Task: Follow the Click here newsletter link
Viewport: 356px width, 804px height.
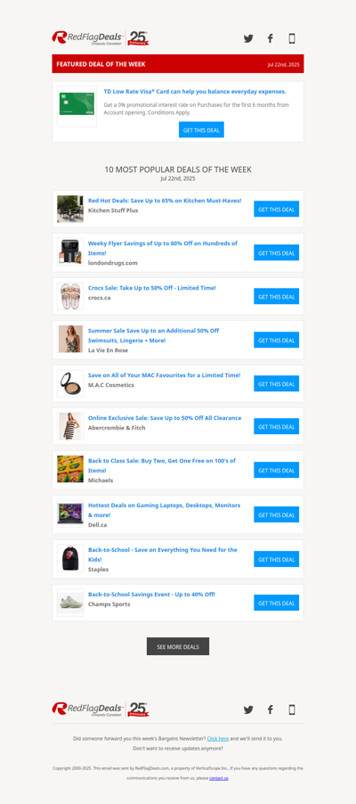Action: pos(218,738)
